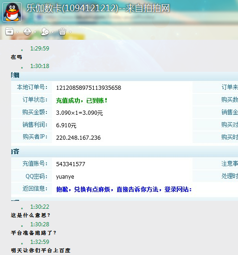Click the label 销售利润:

35,125
